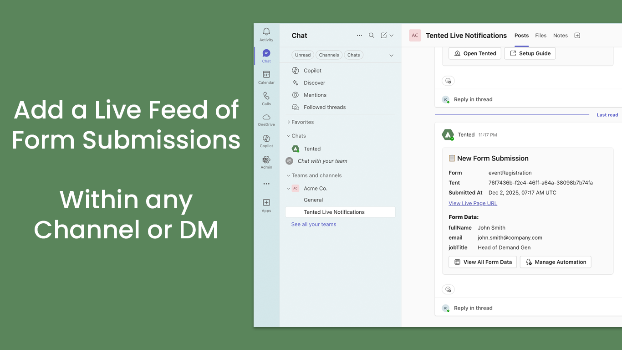The image size is (622, 350).
Task: Reply in thread on form submission post
Action: point(473,308)
